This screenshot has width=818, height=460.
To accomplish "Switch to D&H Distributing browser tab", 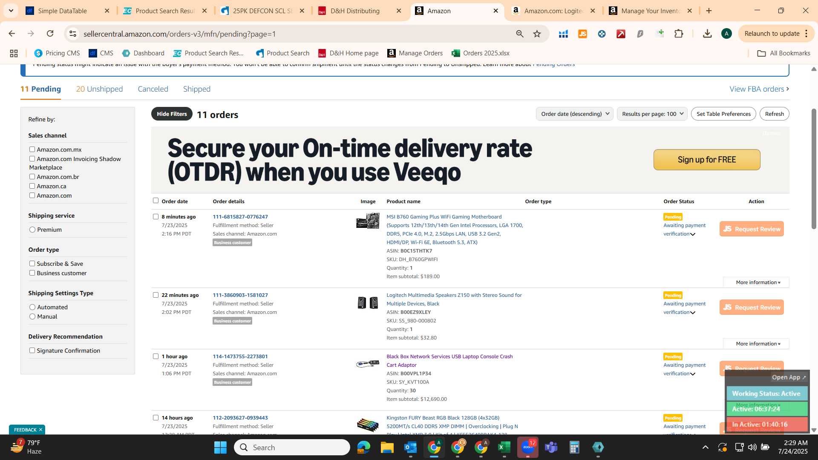I will click(360, 11).
